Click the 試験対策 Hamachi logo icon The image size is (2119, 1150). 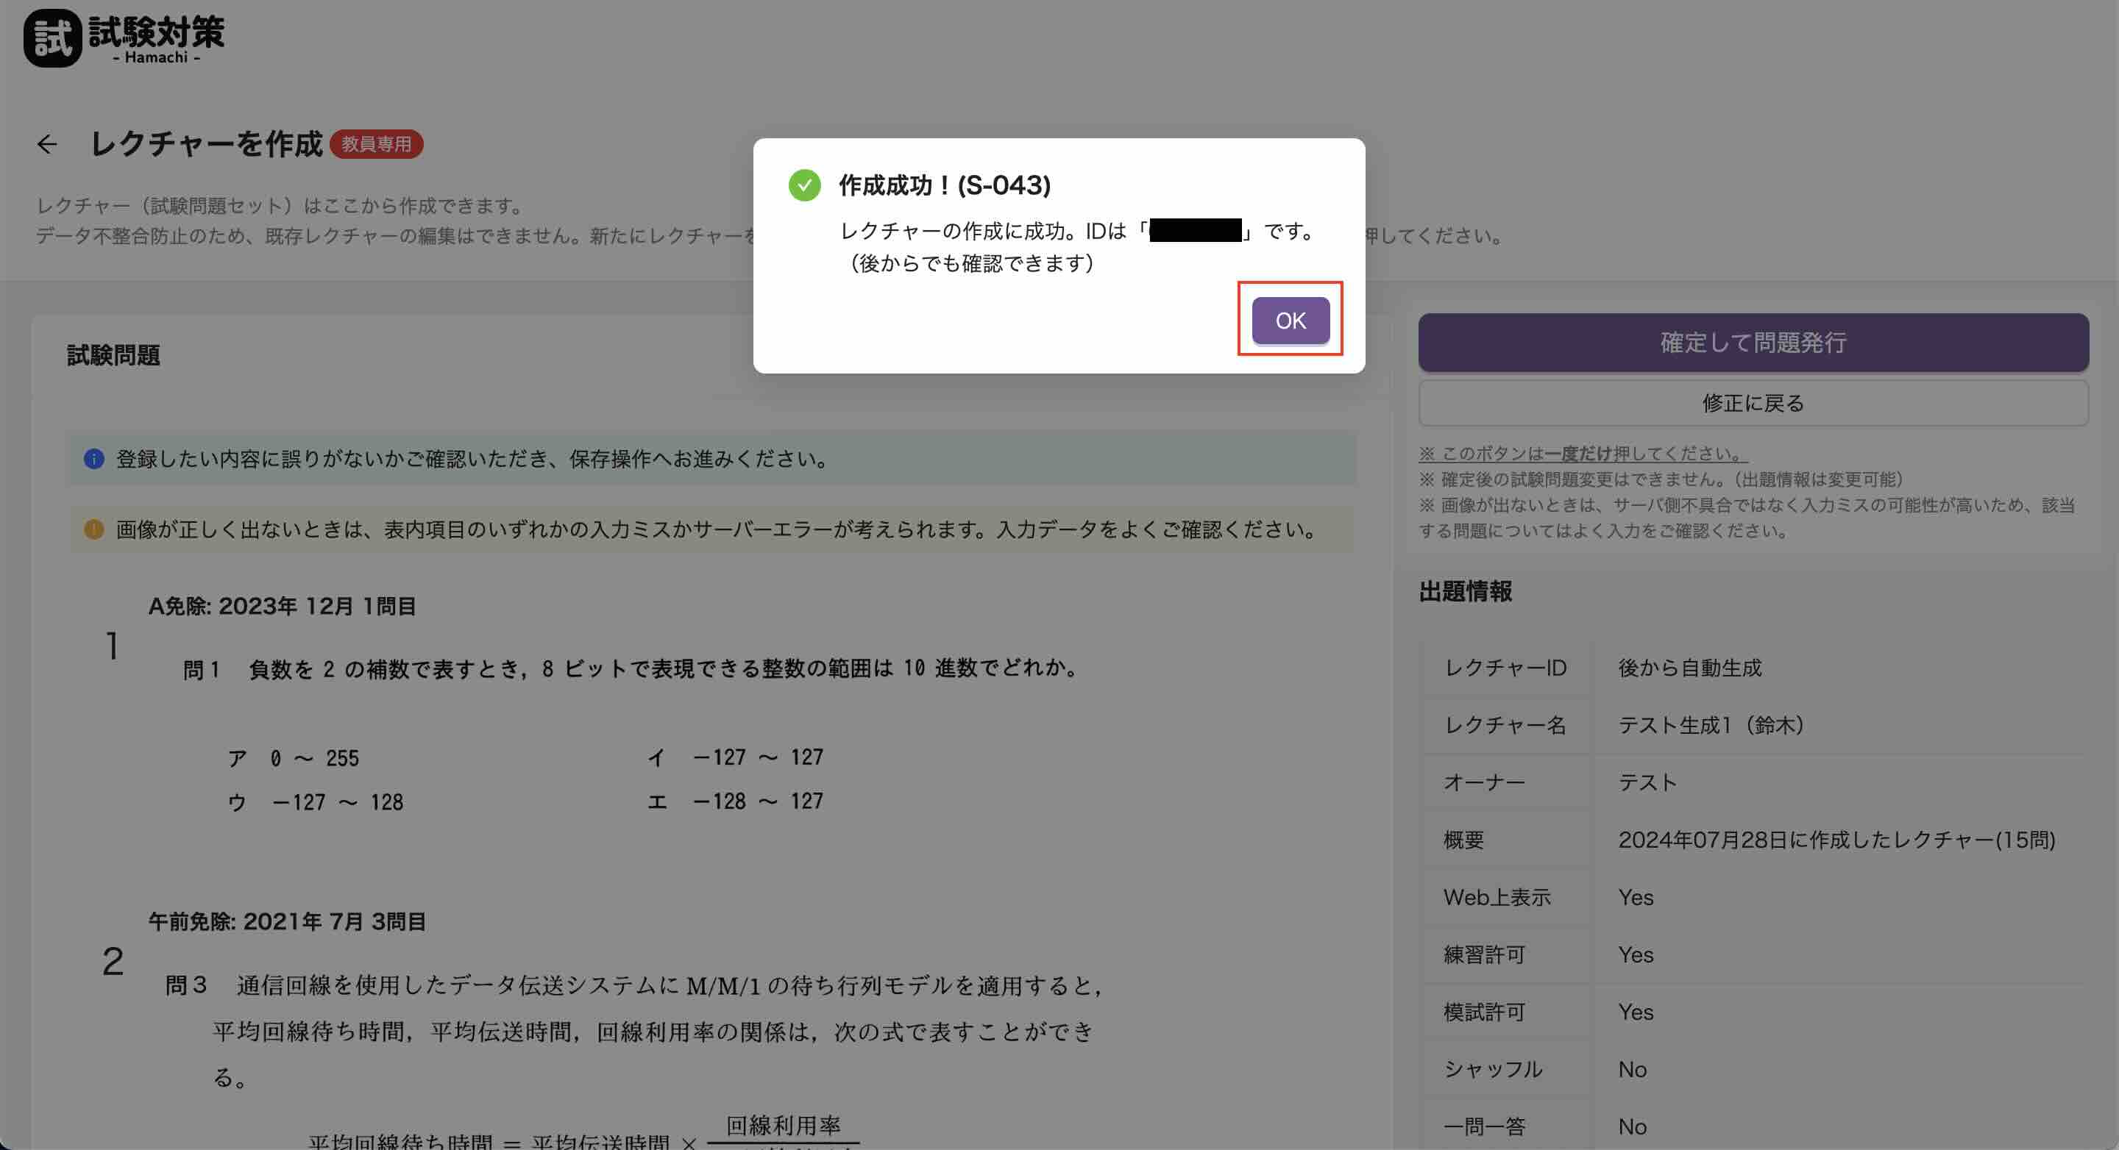tap(53, 39)
